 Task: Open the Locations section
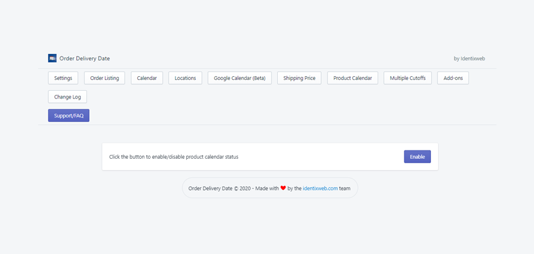click(x=185, y=78)
